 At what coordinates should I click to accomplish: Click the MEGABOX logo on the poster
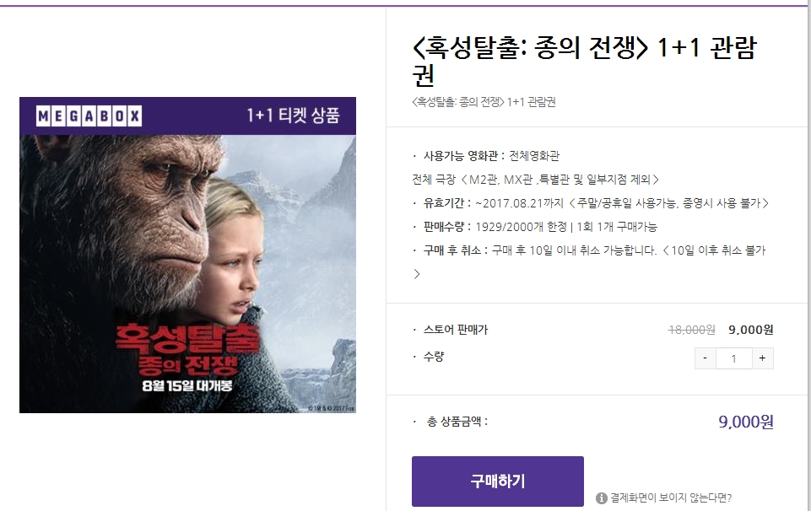point(89,116)
